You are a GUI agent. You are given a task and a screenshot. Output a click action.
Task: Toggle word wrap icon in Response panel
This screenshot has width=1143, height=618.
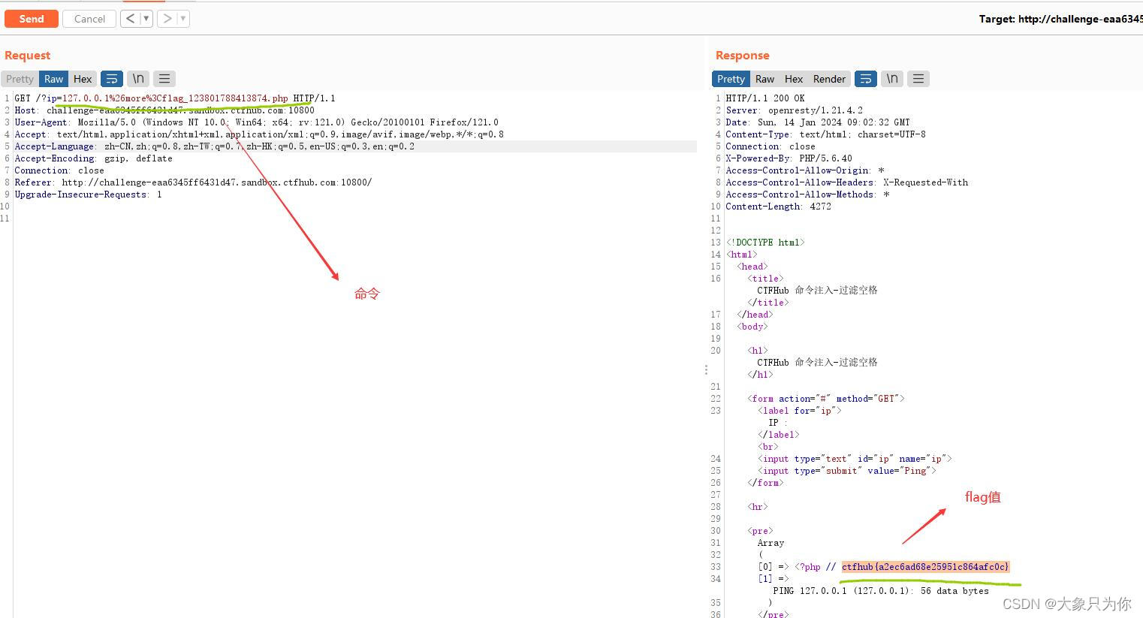coord(866,79)
